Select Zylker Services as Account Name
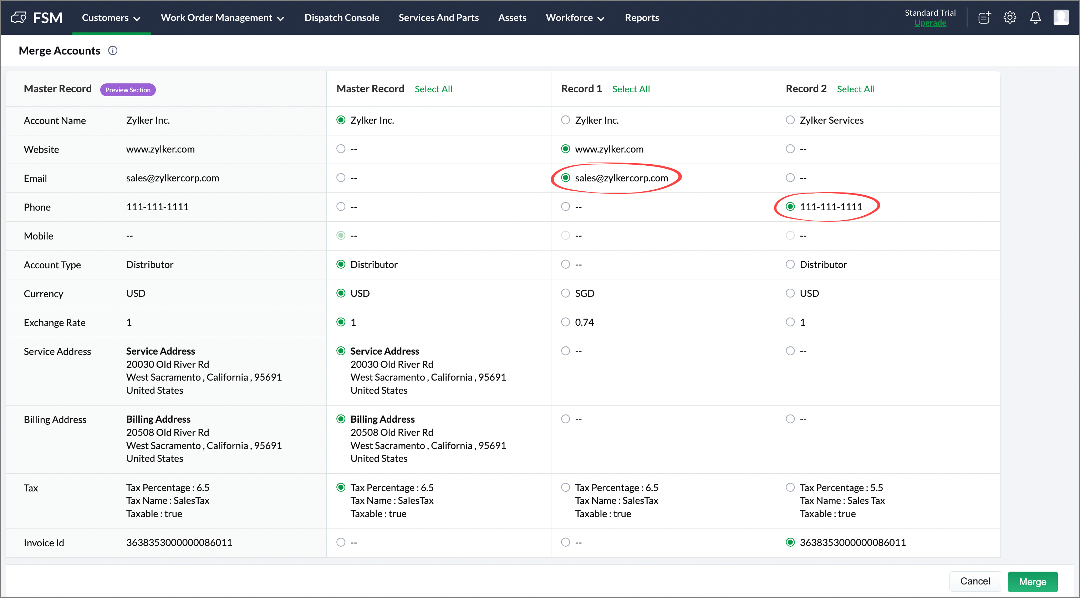Screen dimensions: 1080x598 click(x=790, y=120)
